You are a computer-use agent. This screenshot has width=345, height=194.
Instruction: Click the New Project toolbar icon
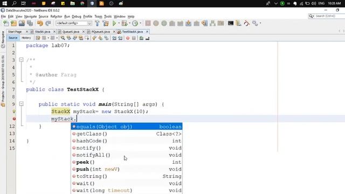tap(13, 23)
